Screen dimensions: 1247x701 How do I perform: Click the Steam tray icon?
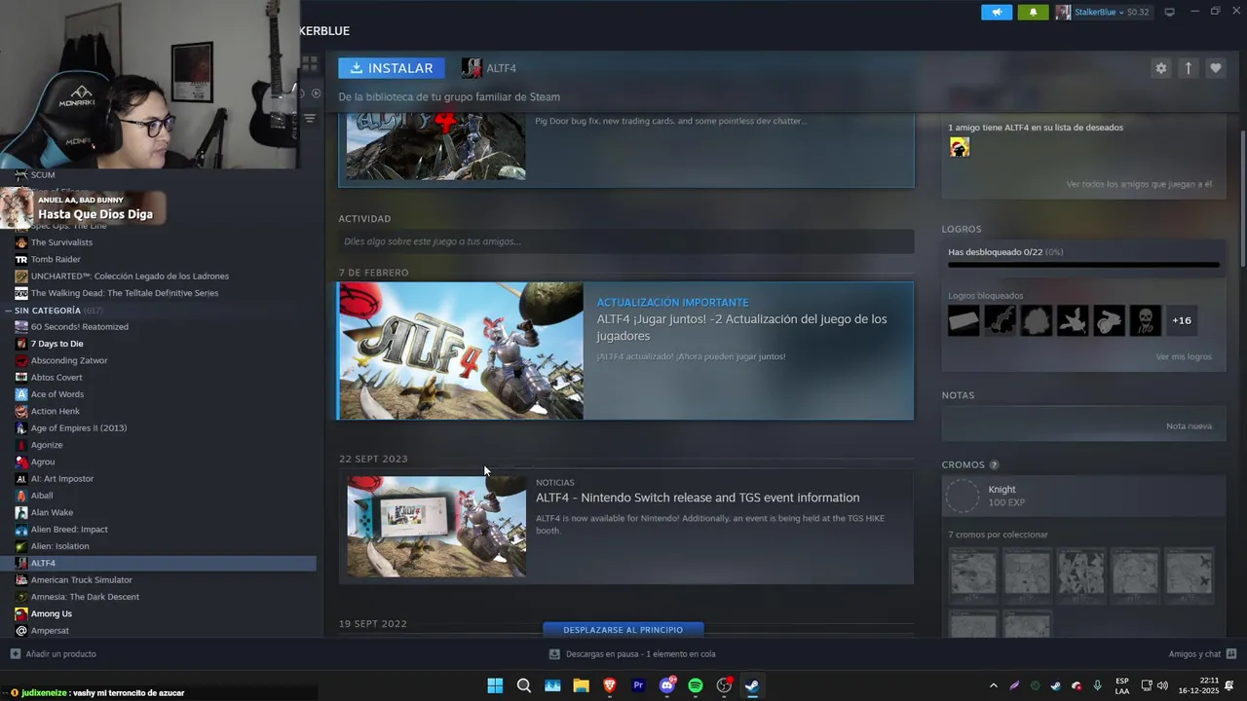click(1055, 685)
